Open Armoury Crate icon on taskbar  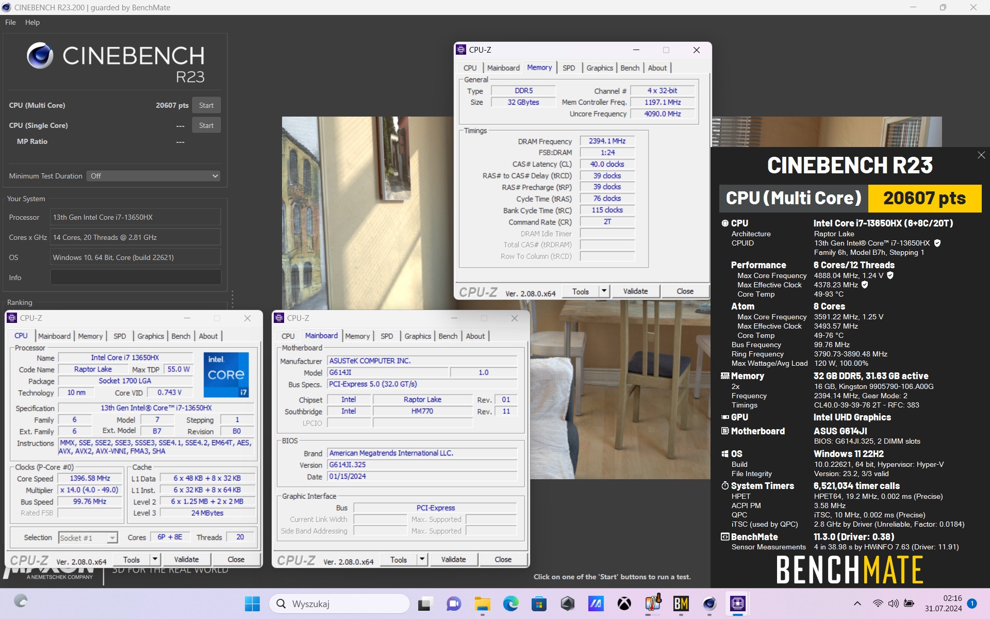567,604
